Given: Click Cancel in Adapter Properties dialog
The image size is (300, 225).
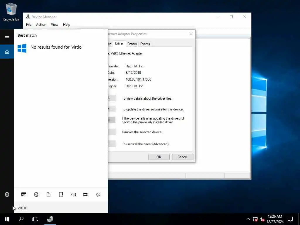Looking at the screenshot, I should pos(183,157).
